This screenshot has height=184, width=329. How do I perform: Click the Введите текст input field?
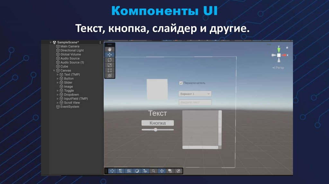pyautogui.click(x=195, y=102)
